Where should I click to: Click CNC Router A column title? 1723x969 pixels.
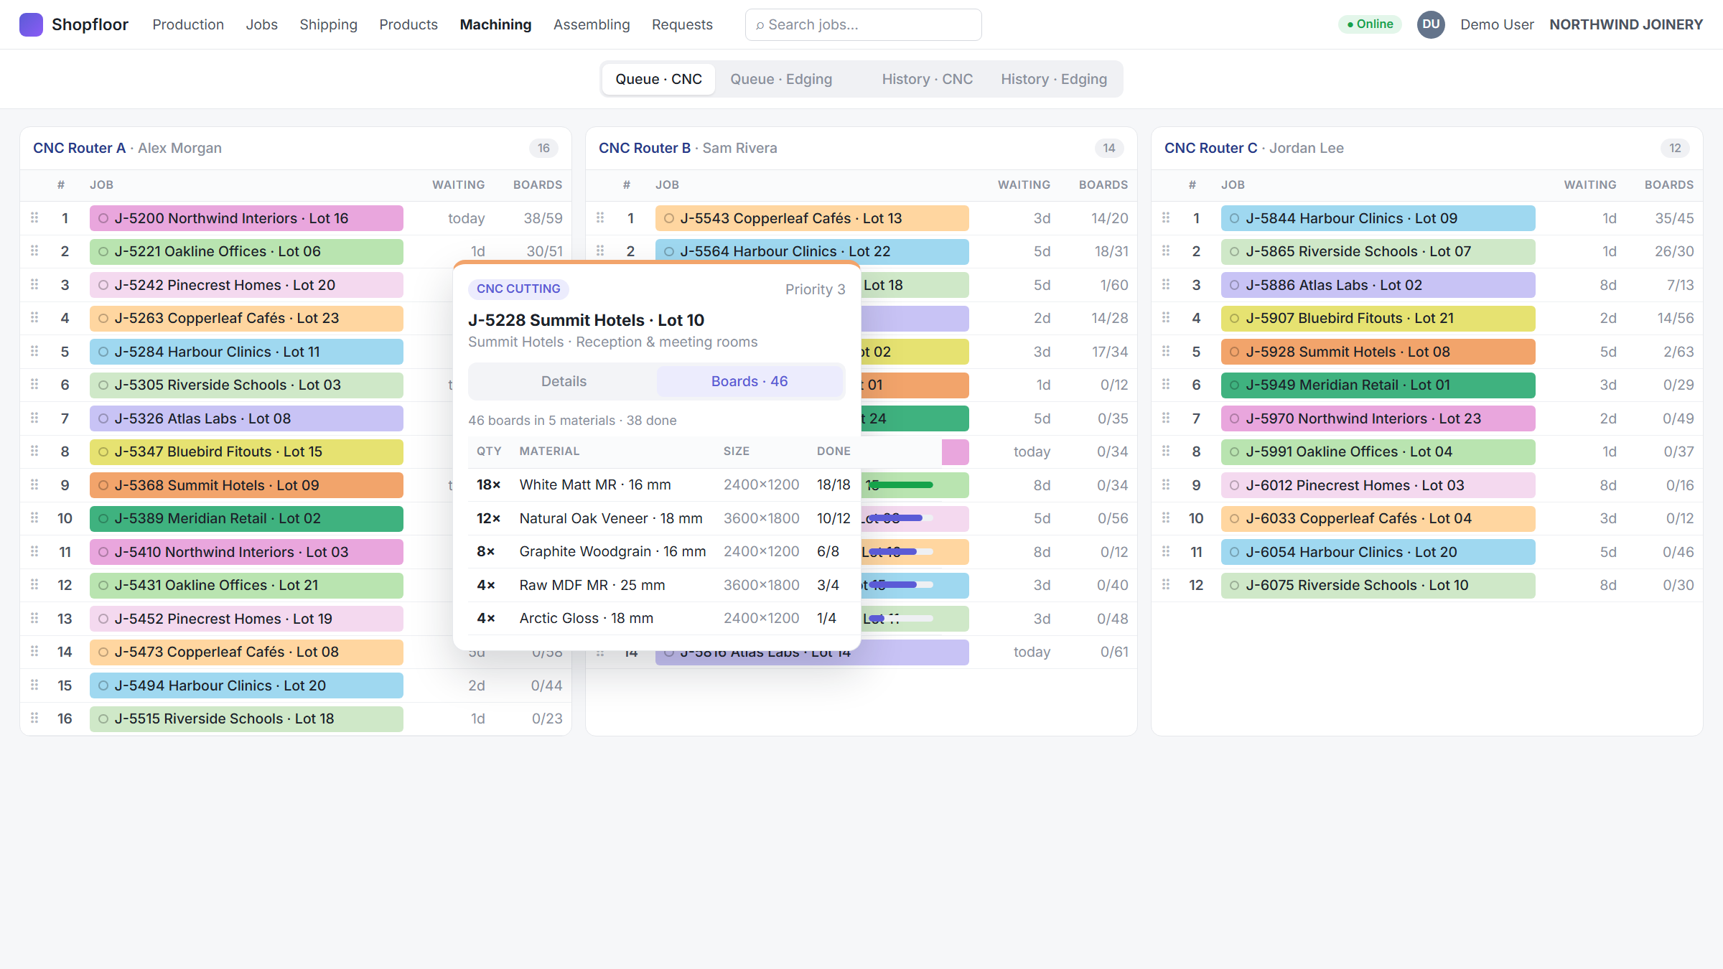tap(79, 148)
